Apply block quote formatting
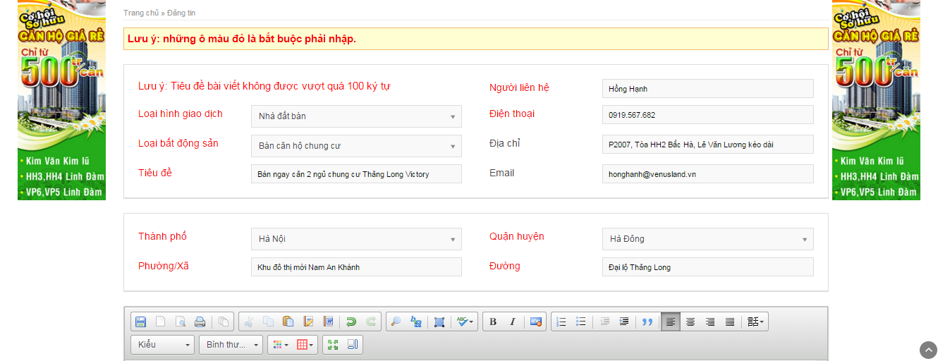938x361 pixels. pos(647,322)
